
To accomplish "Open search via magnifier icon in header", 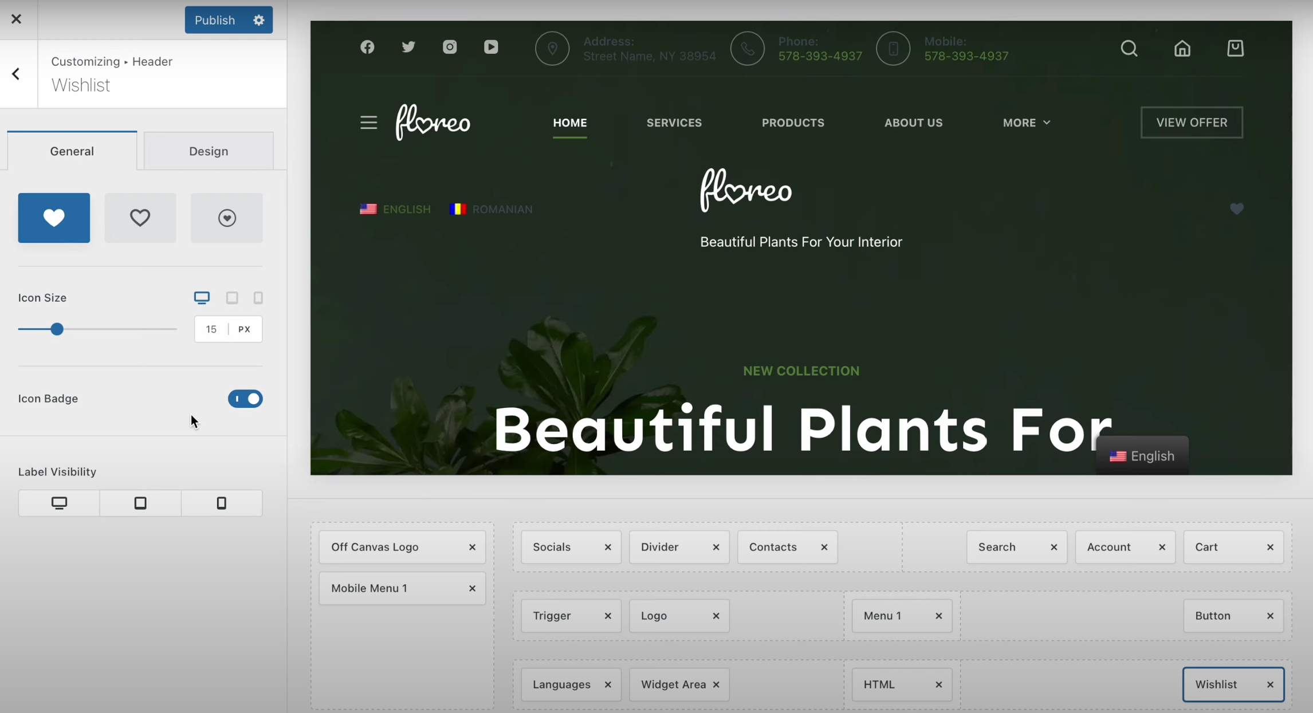I will 1129,49.
